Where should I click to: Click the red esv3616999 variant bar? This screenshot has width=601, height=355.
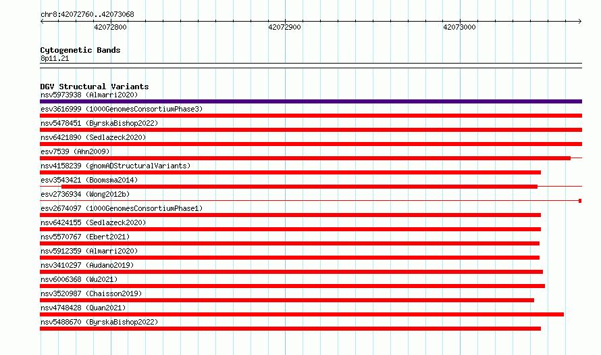click(311, 116)
